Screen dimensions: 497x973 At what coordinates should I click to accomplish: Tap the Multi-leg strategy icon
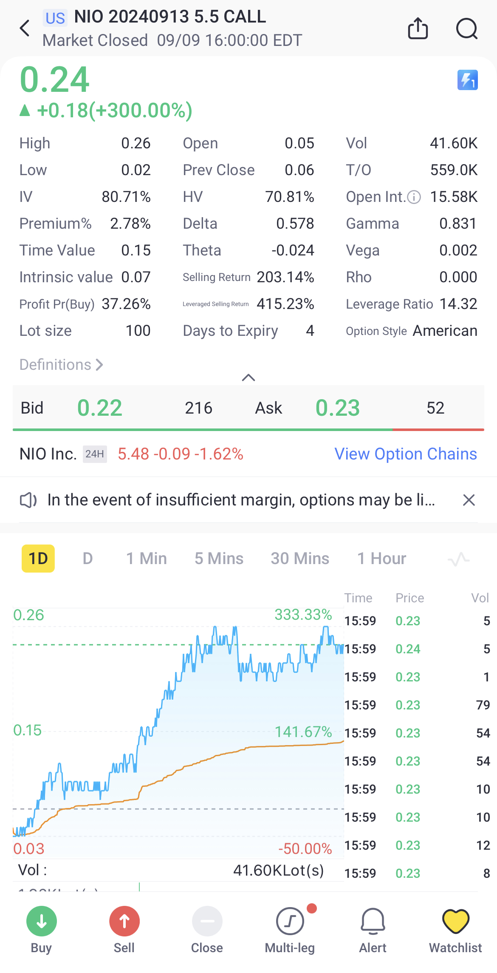tap(290, 922)
